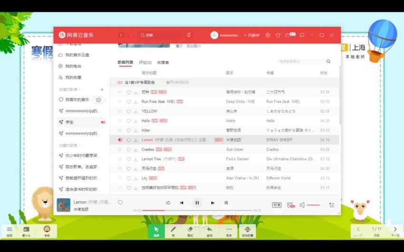Open the skin theme shirt icon

tap(278, 35)
